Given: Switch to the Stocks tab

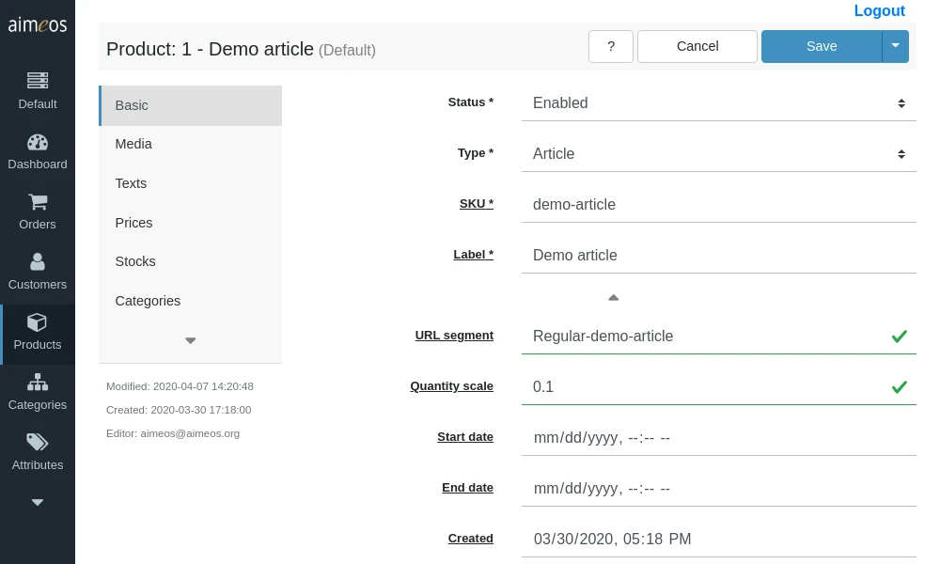Looking at the screenshot, I should [191, 262].
